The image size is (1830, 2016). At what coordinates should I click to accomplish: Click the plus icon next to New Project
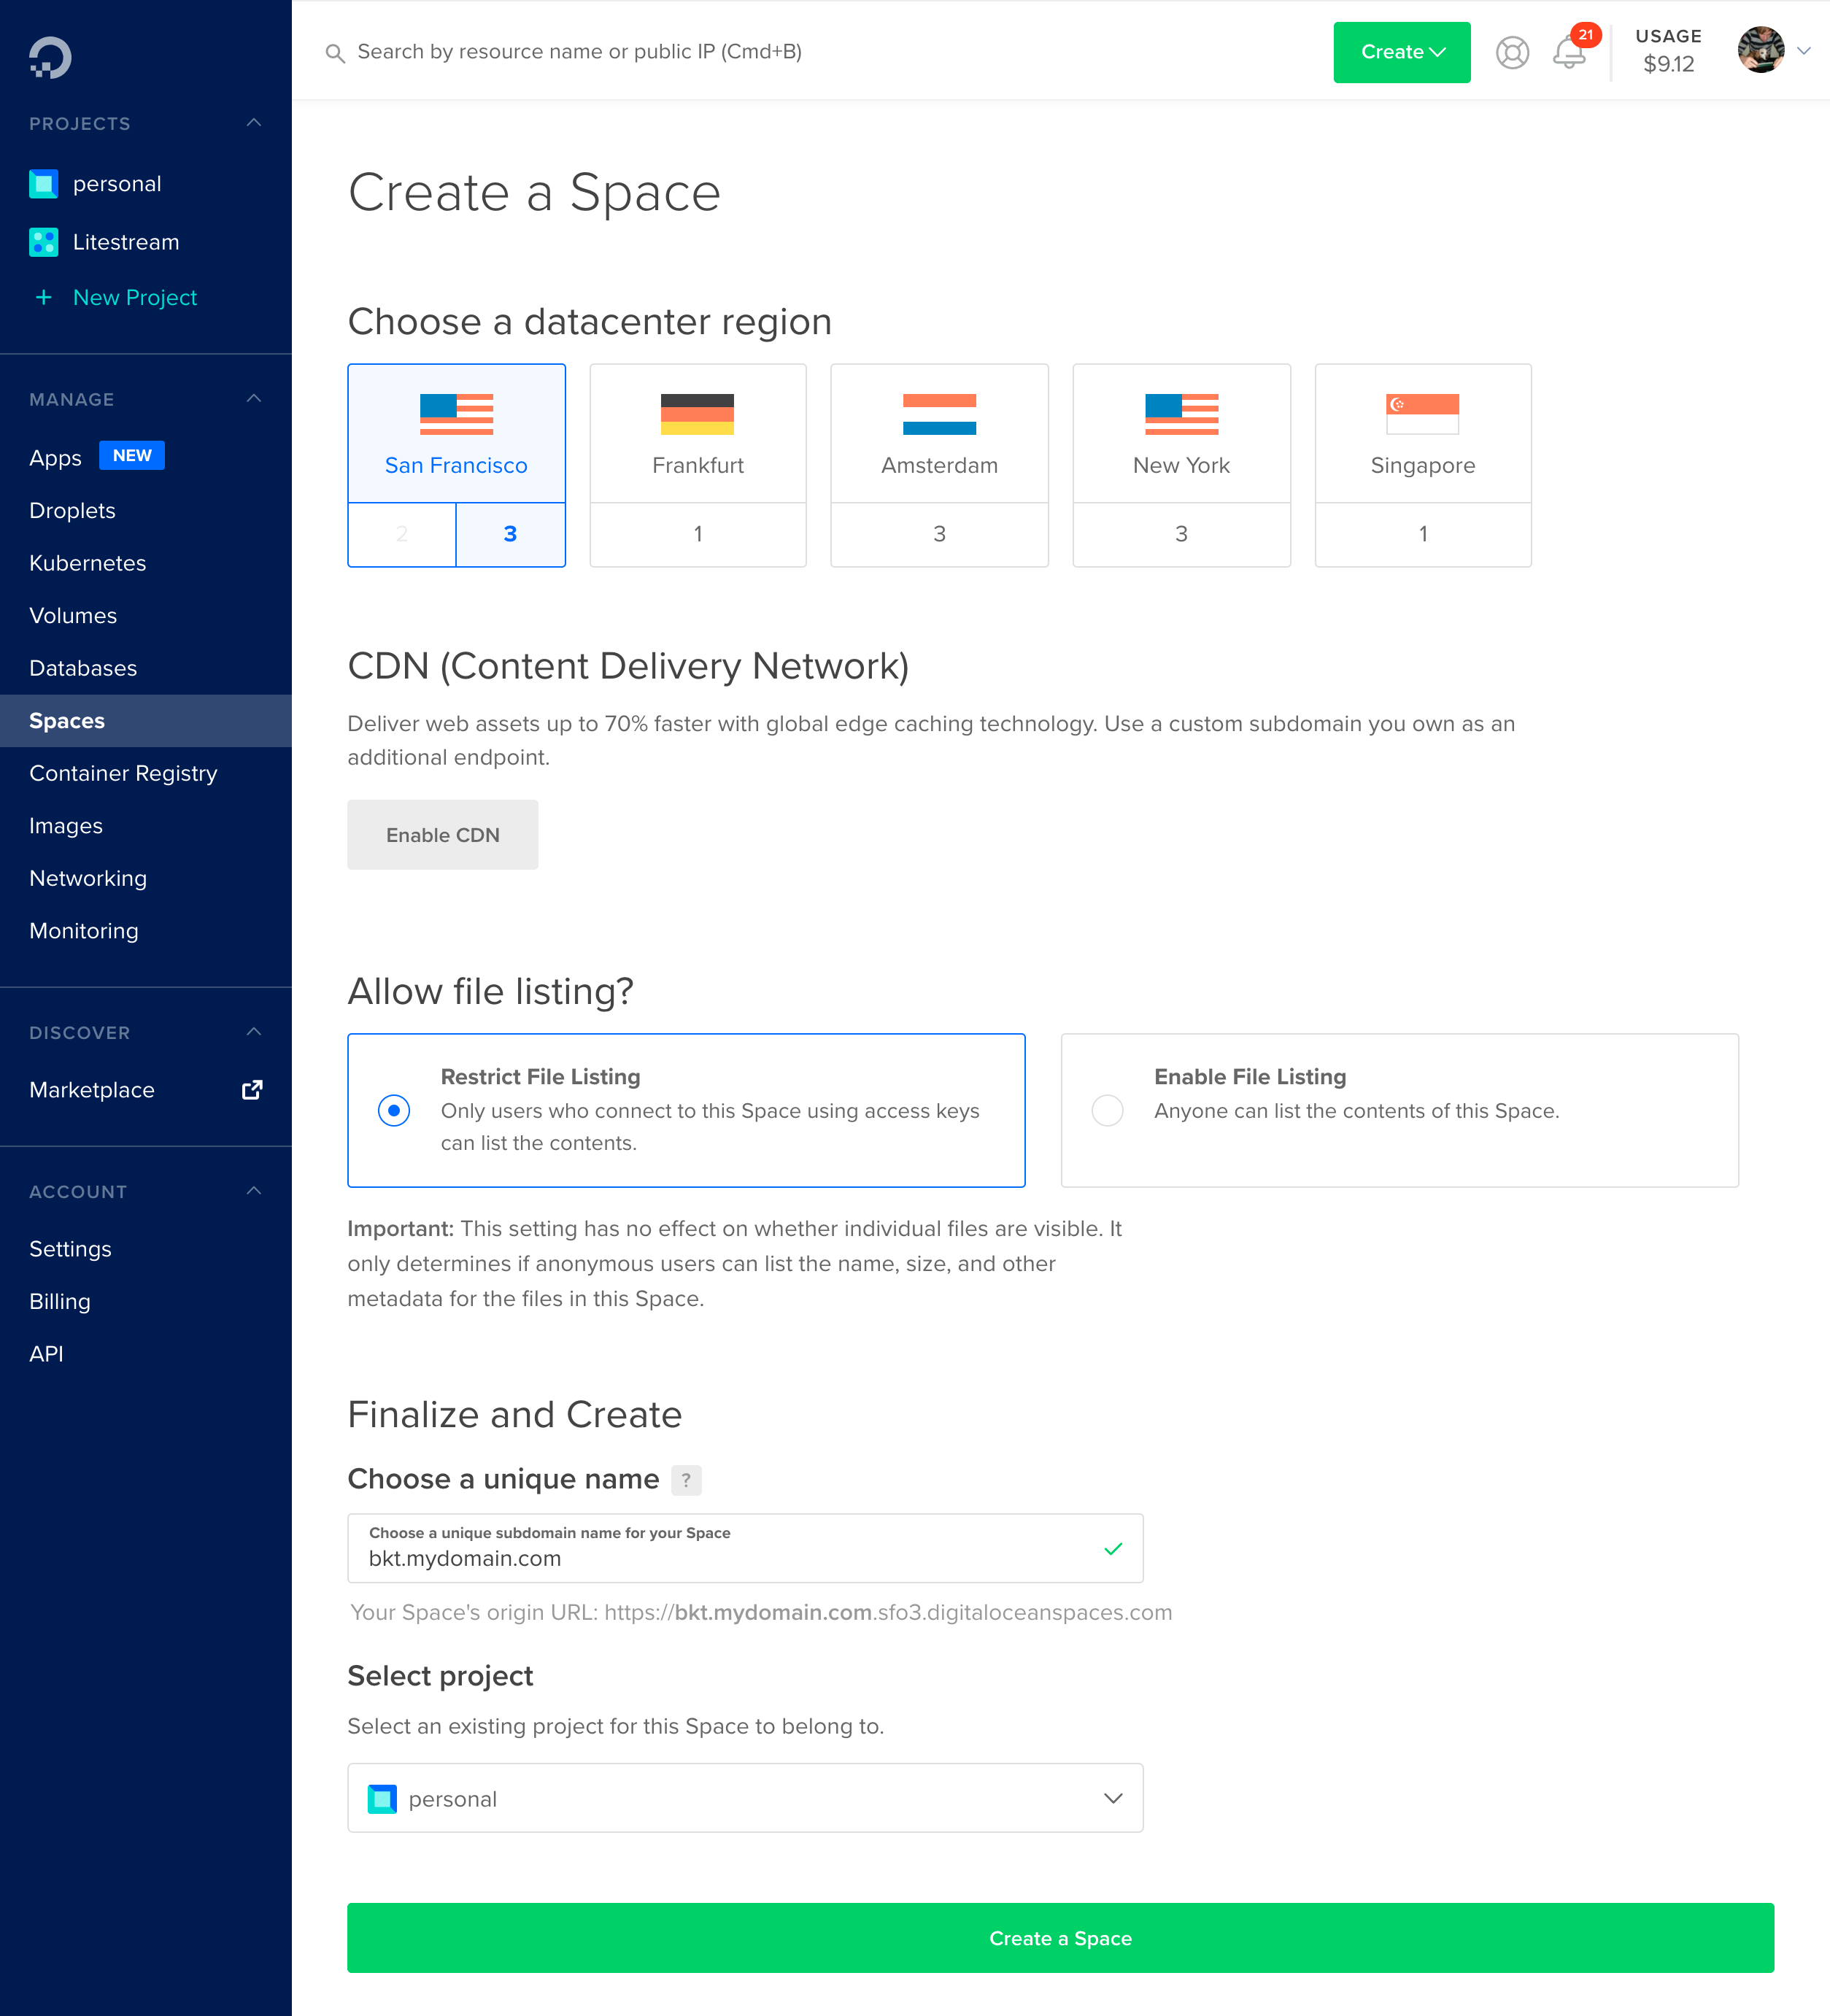(x=43, y=297)
